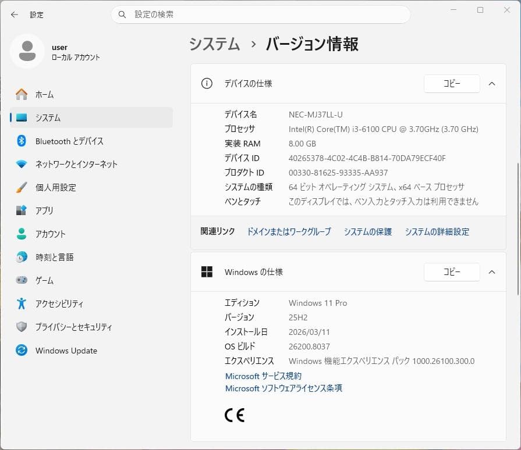521x450 pixels.
Task: Click the info icon beside デバイスの仕様
Action: click(x=207, y=84)
